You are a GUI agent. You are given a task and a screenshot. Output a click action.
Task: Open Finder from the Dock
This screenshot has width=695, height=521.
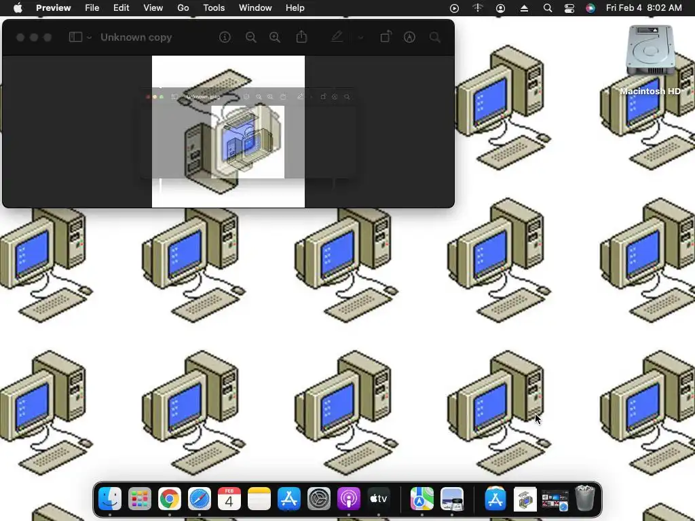pyautogui.click(x=109, y=499)
